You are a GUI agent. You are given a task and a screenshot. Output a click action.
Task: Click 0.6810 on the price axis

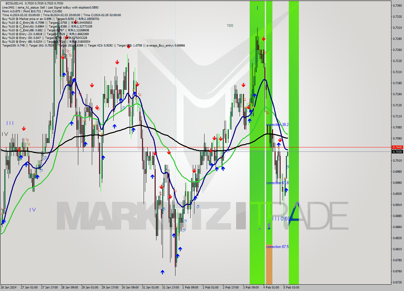click(x=397, y=249)
